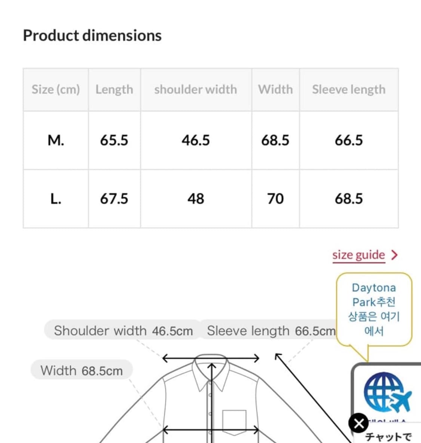
Task: Click the Sleeve length 66.5cm diagram label
Action: pos(271,331)
